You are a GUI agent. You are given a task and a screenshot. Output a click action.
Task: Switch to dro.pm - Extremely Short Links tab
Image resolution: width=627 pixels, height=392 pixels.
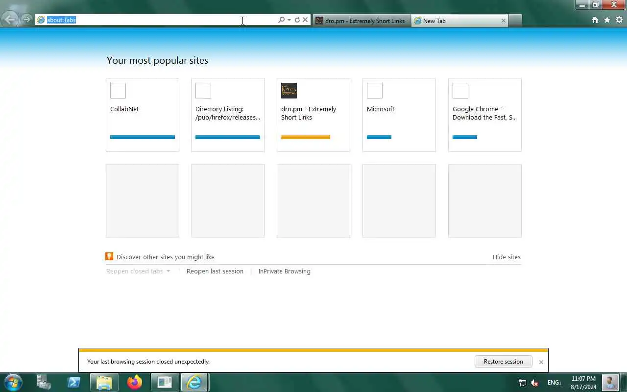tap(361, 21)
